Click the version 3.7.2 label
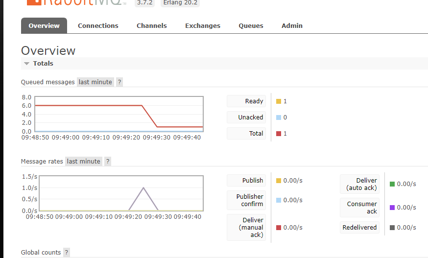Viewport: 428px width, 258px height. tap(144, 3)
